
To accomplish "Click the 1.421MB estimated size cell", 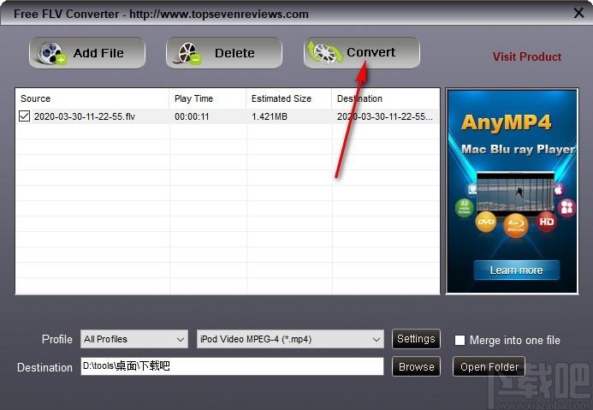I will click(270, 116).
